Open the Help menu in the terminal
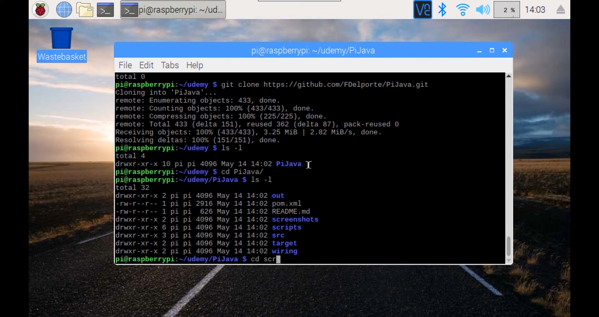 pyautogui.click(x=194, y=65)
